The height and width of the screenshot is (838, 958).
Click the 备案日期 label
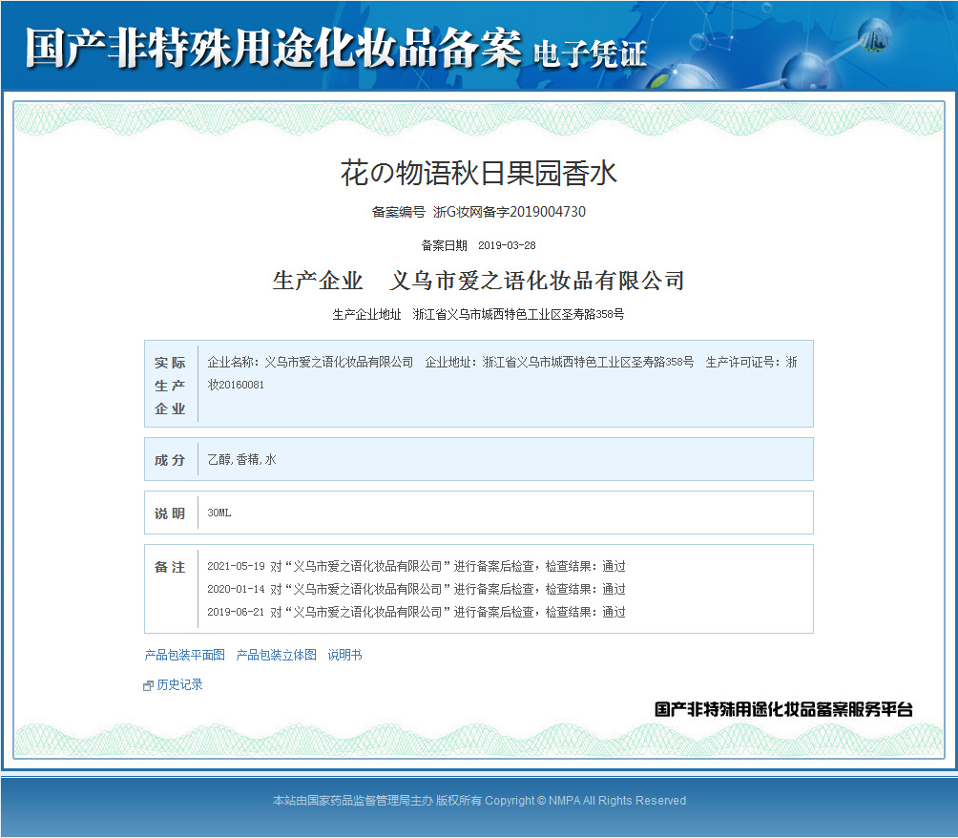(x=445, y=245)
